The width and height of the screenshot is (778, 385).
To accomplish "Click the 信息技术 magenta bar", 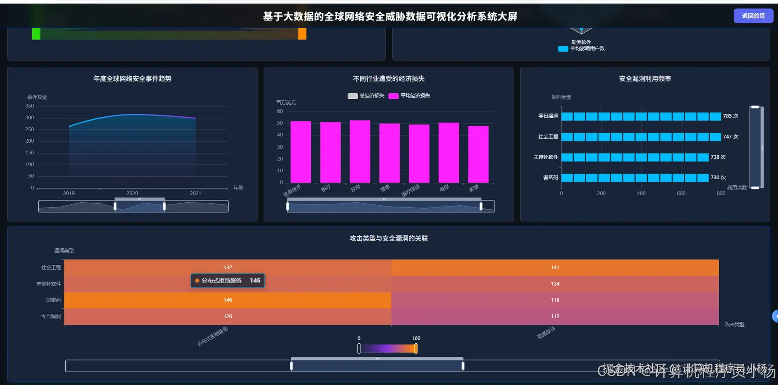I will pos(301,152).
